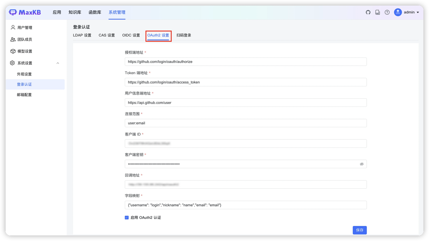Switch to CAS 设置 tab
The image size is (429, 241).
[x=107, y=35]
